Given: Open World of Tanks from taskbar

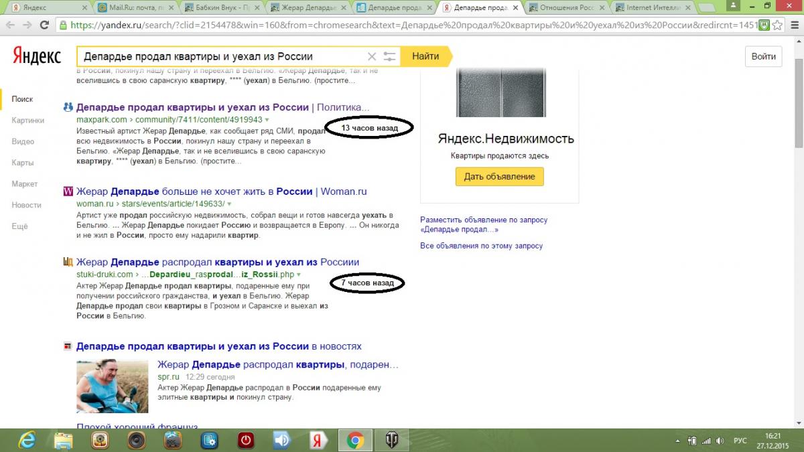Looking at the screenshot, I should (x=391, y=440).
